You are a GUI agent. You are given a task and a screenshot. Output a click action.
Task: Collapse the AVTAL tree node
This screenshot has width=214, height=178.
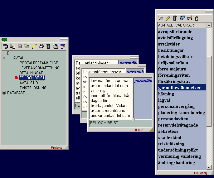(x=4, y=58)
